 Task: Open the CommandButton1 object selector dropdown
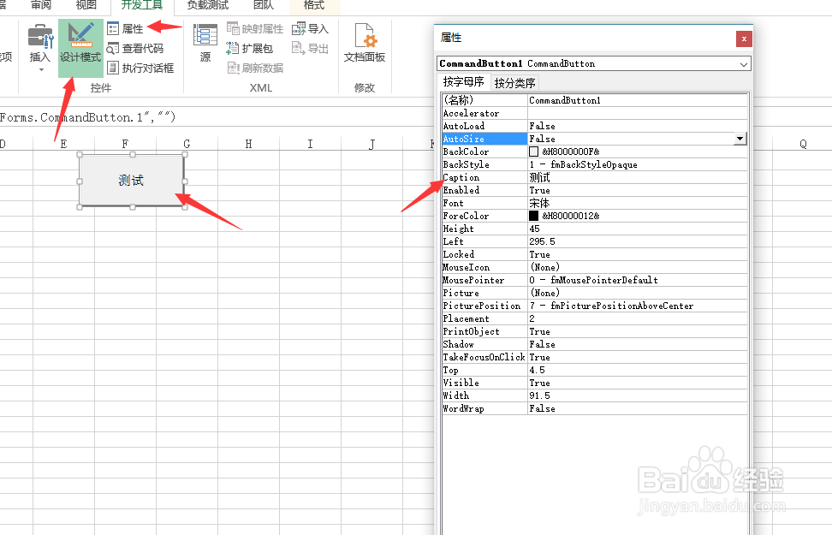[x=744, y=63]
